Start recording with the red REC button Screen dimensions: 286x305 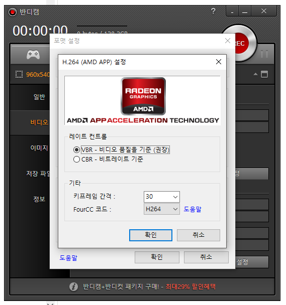point(242,43)
